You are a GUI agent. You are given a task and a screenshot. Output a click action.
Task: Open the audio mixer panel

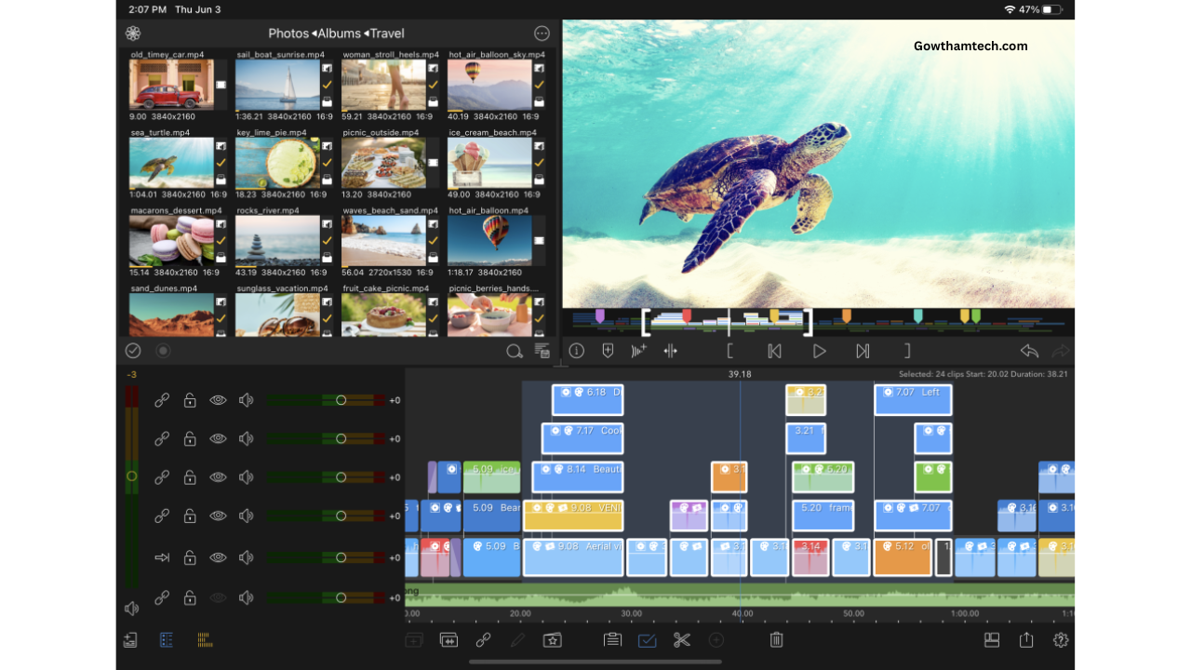tap(205, 640)
